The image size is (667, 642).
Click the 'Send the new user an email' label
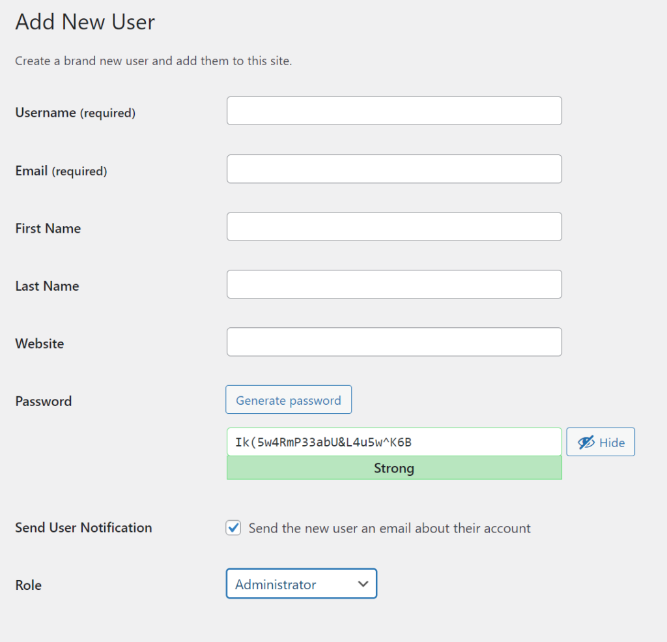[x=390, y=528]
